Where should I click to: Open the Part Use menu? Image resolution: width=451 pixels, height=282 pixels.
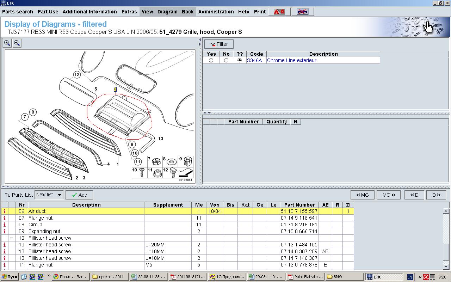[48, 12]
